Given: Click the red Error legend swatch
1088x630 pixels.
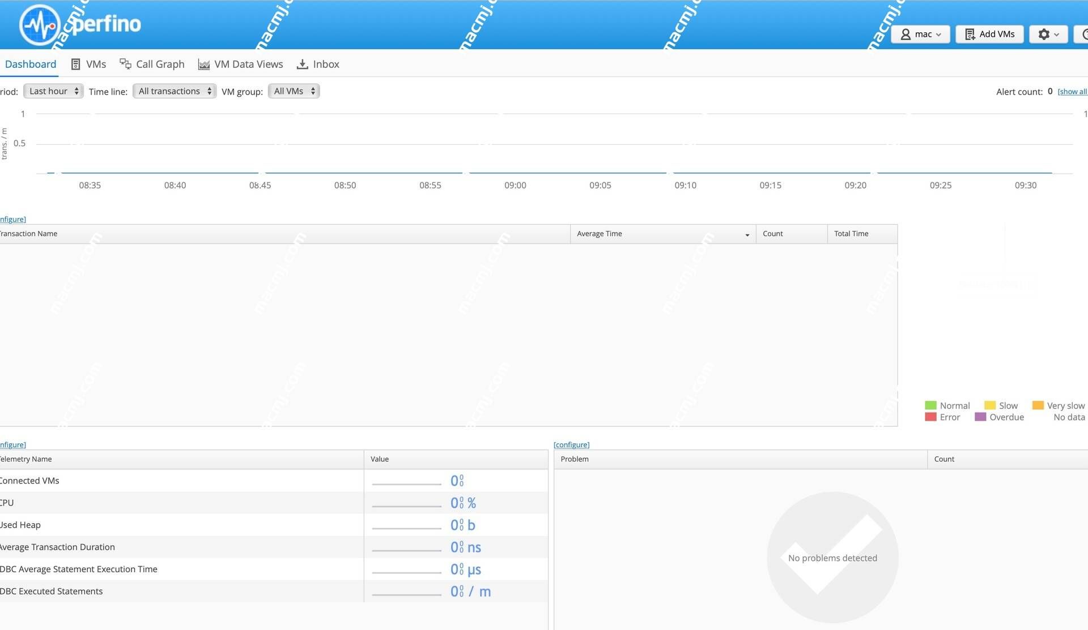Looking at the screenshot, I should tap(930, 417).
